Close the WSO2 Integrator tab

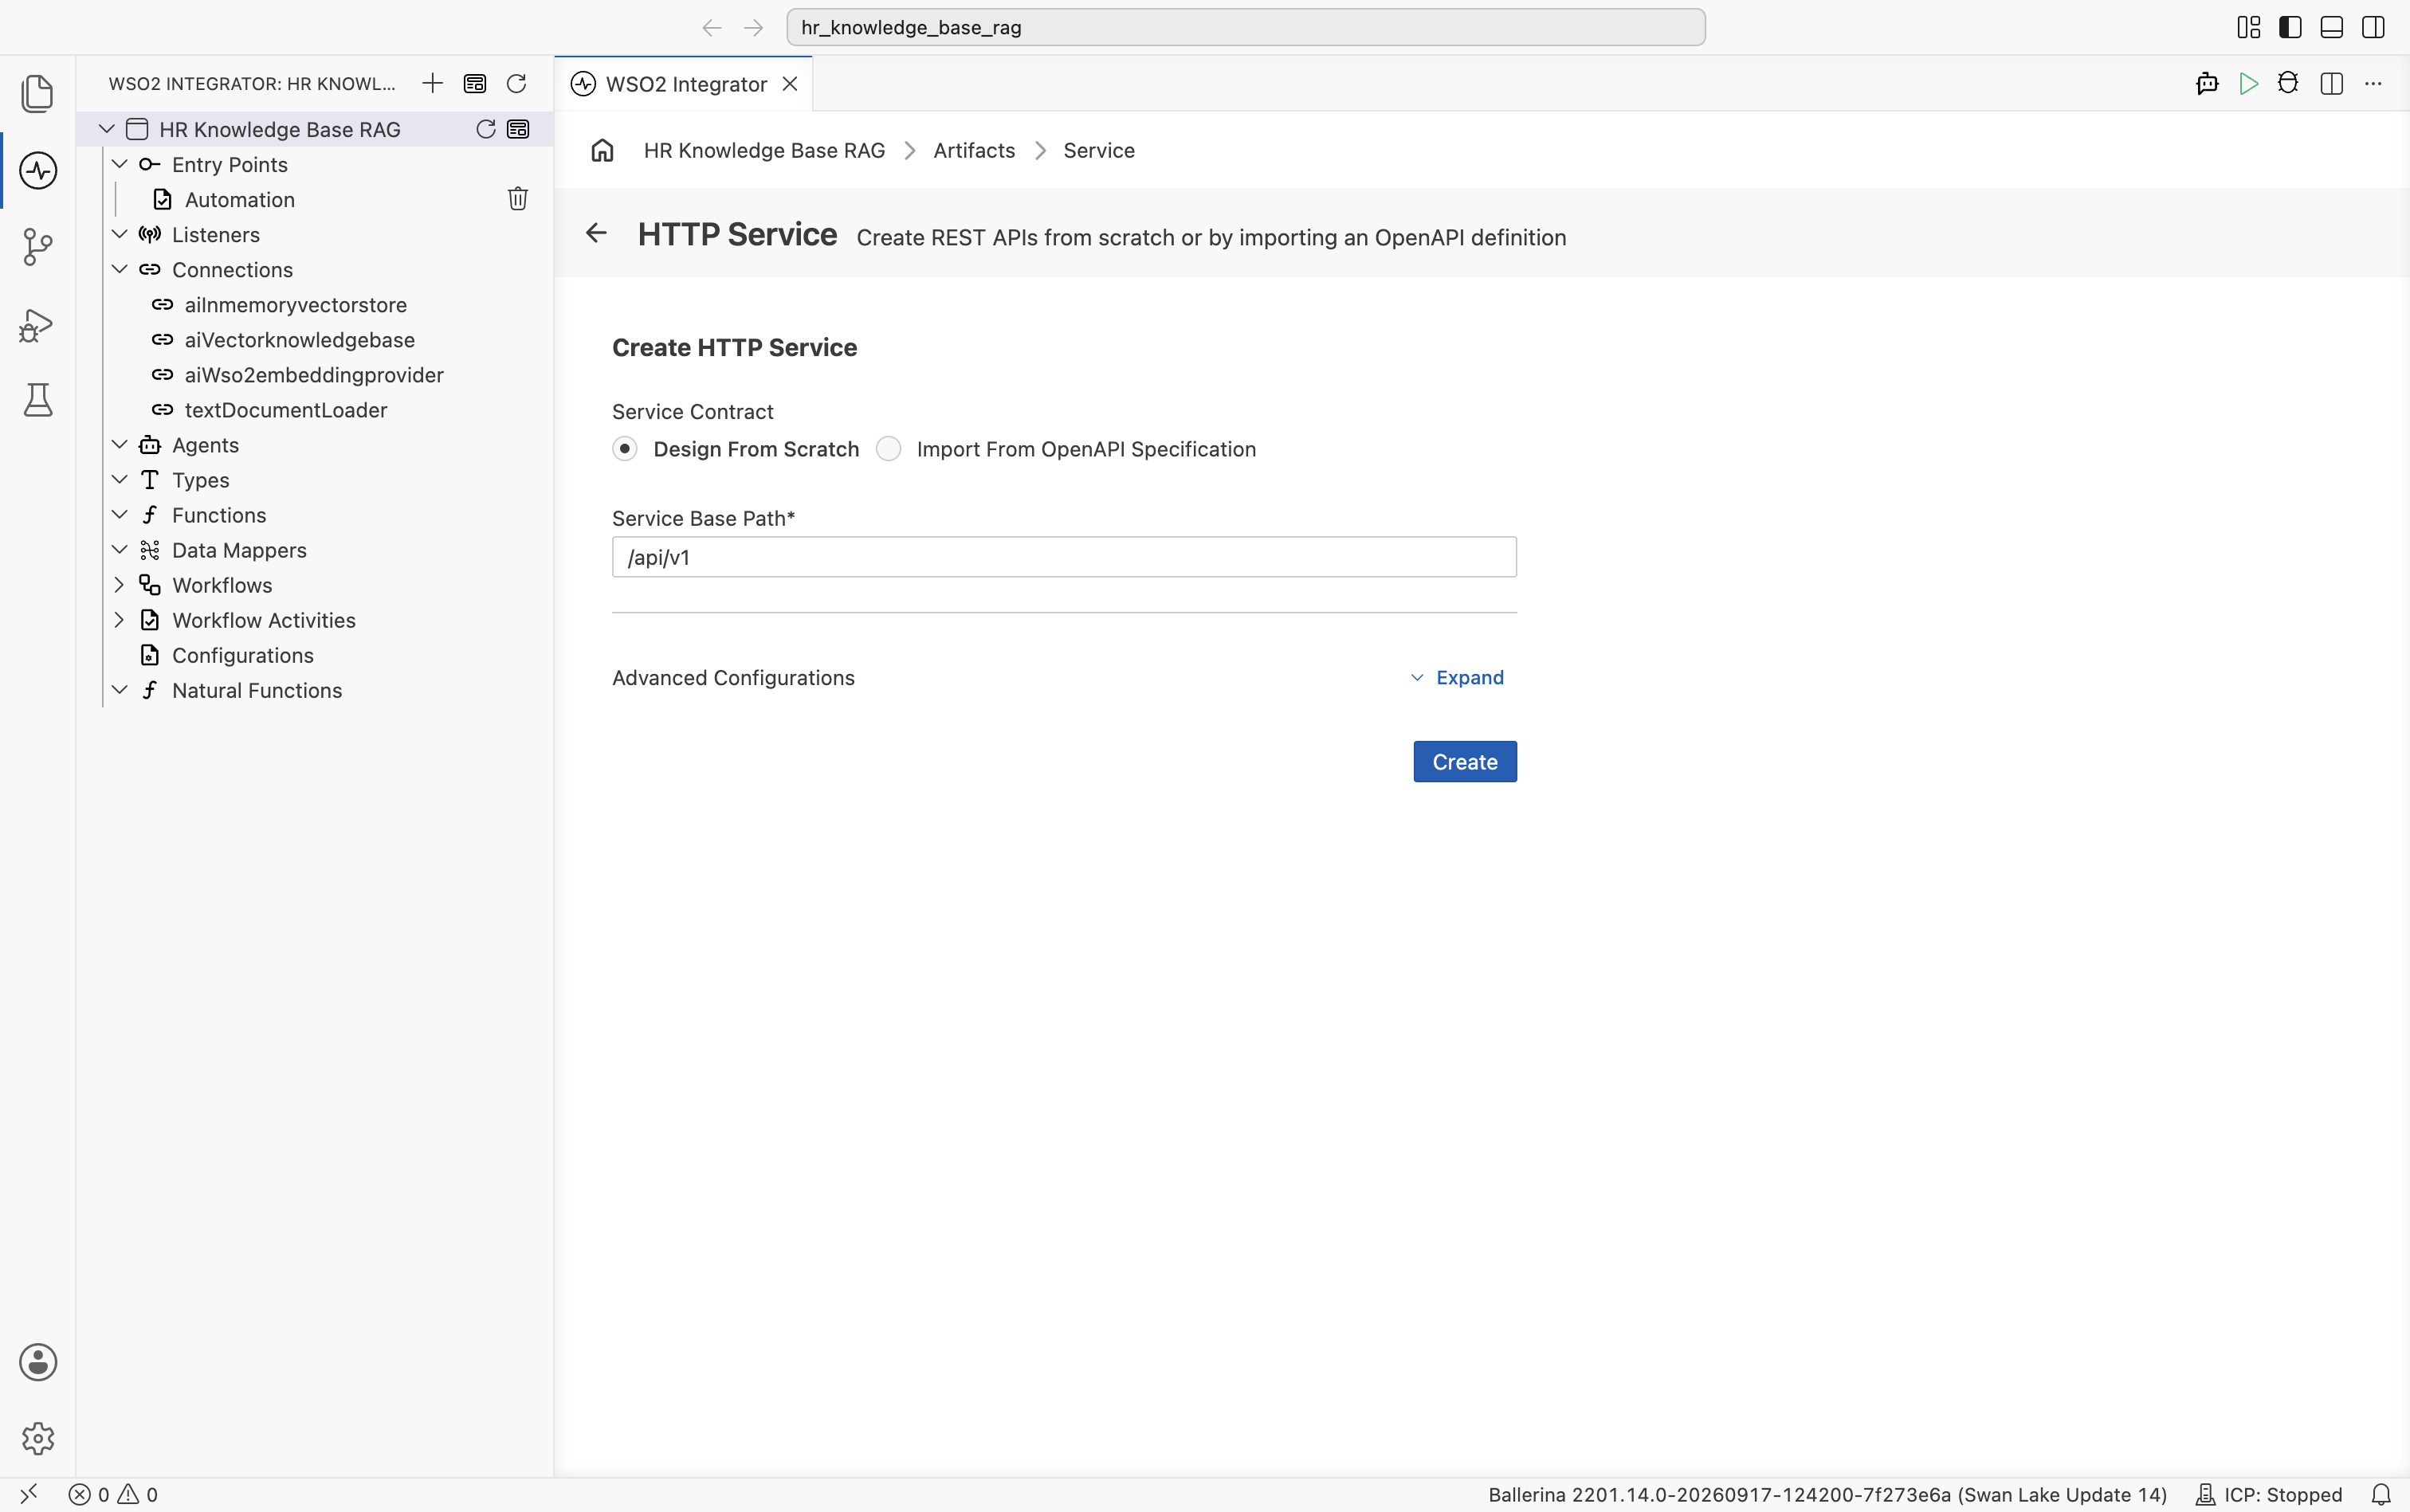(791, 84)
